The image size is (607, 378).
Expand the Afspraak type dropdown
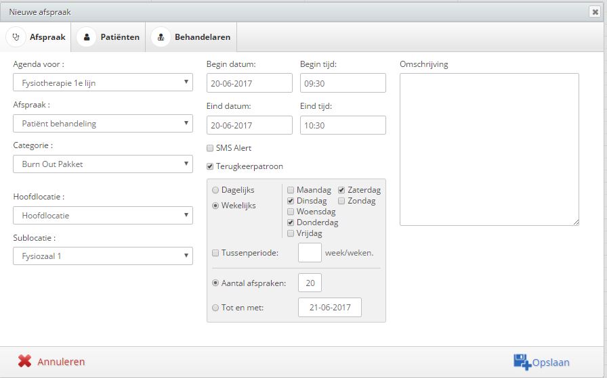pyautogui.click(x=102, y=123)
